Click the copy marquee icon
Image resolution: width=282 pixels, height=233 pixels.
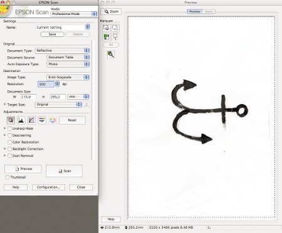(115, 28)
